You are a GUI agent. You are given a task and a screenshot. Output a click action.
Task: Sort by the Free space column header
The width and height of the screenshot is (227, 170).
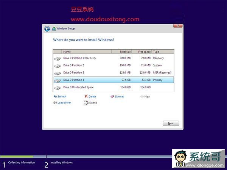click(x=142, y=52)
